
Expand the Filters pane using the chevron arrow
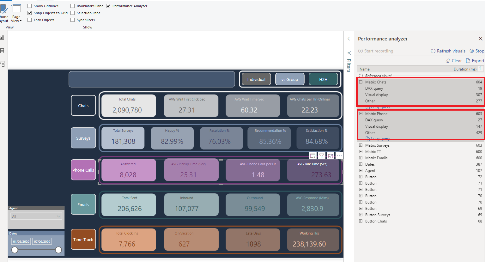coord(349,39)
